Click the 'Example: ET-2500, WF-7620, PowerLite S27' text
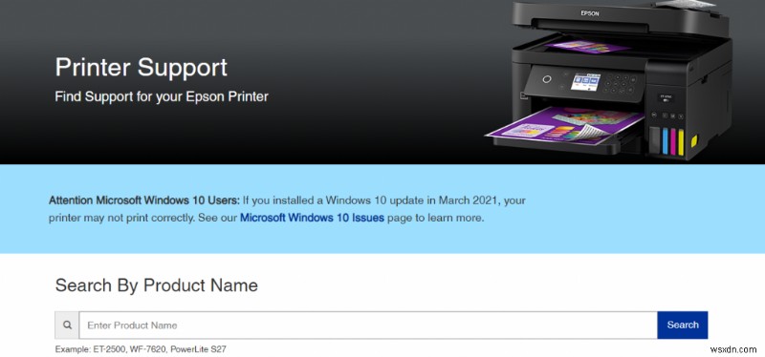The width and height of the screenshot is (765, 357). tap(141, 349)
